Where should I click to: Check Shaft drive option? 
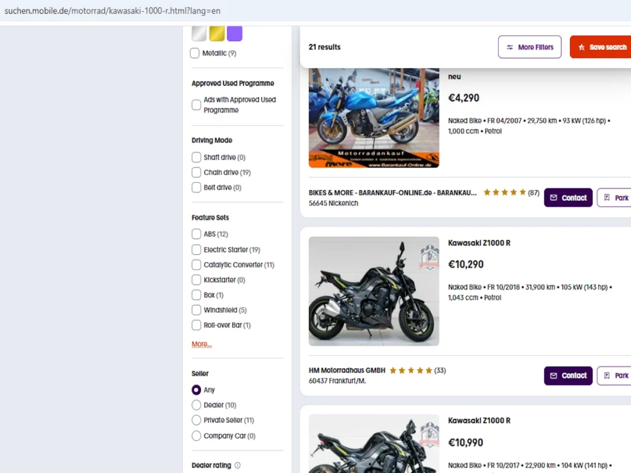197,157
